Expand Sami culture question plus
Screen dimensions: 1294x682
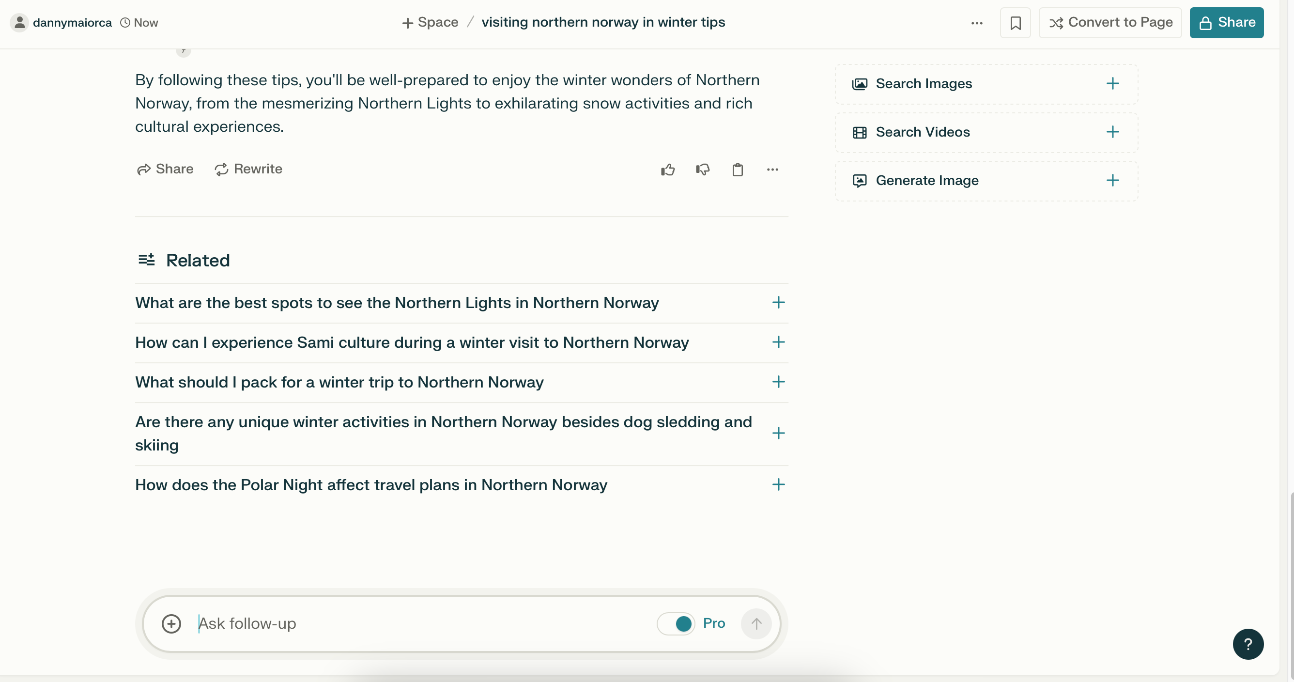(x=778, y=342)
